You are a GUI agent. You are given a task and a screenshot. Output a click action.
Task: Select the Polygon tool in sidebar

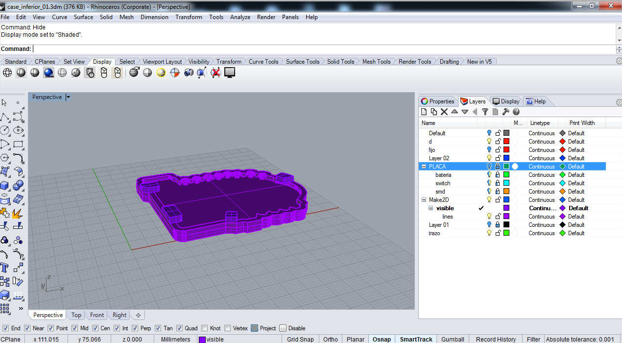[x=5, y=158]
